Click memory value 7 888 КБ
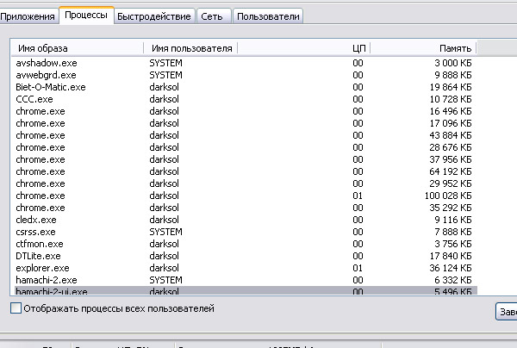 452,232
